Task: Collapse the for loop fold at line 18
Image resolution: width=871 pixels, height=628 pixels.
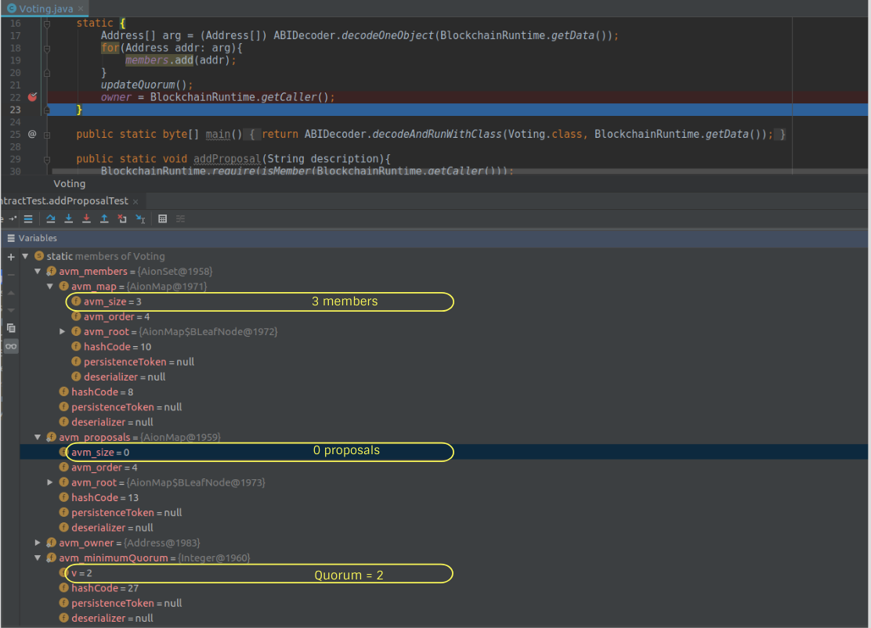Action: (47, 49)
